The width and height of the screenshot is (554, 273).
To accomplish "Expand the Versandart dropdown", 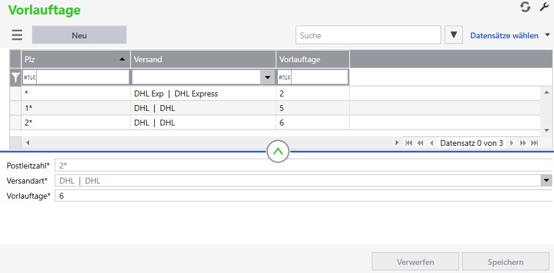I will tap(546, 181).
